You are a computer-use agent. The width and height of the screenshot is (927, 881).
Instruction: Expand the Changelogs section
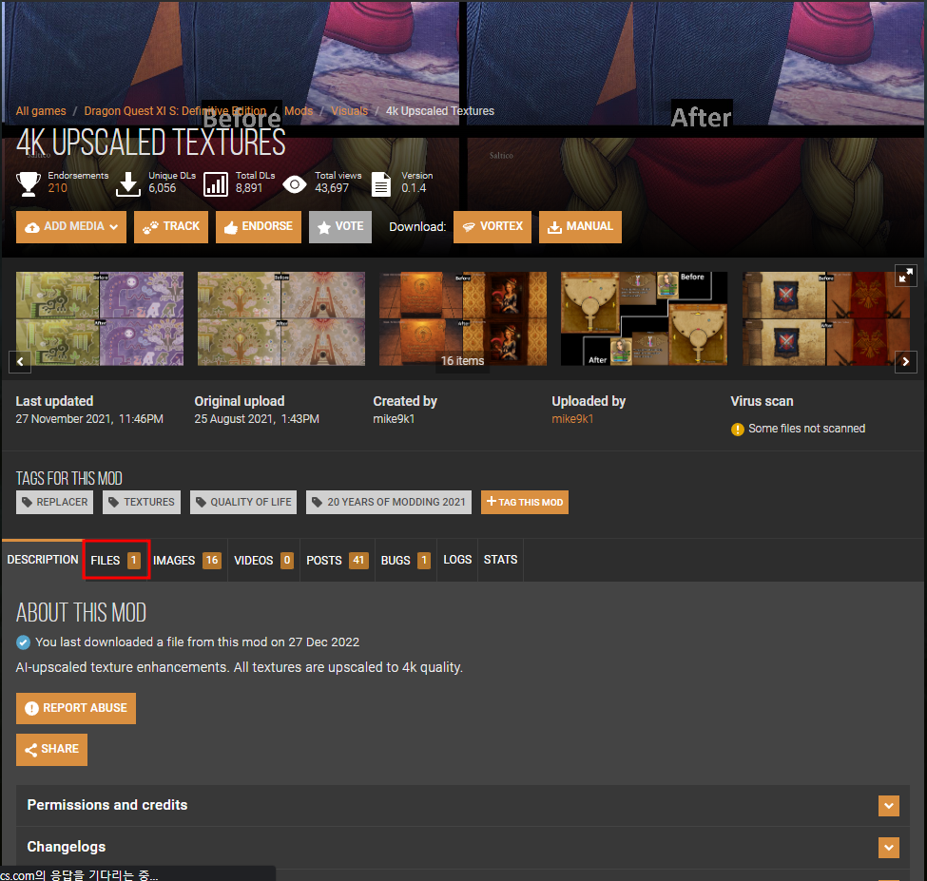(x=462, y=848)
